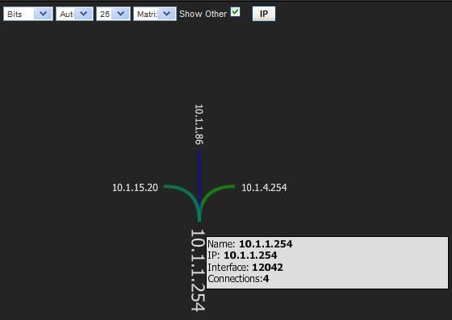The height and width of the screenshot is (320, 452).
Task: Select the 10.1.1.86 node label
Action: point(199,124)
